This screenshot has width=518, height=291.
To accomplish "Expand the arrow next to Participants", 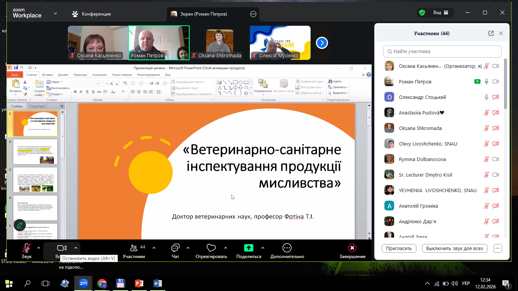I will [x=154, y=248].
